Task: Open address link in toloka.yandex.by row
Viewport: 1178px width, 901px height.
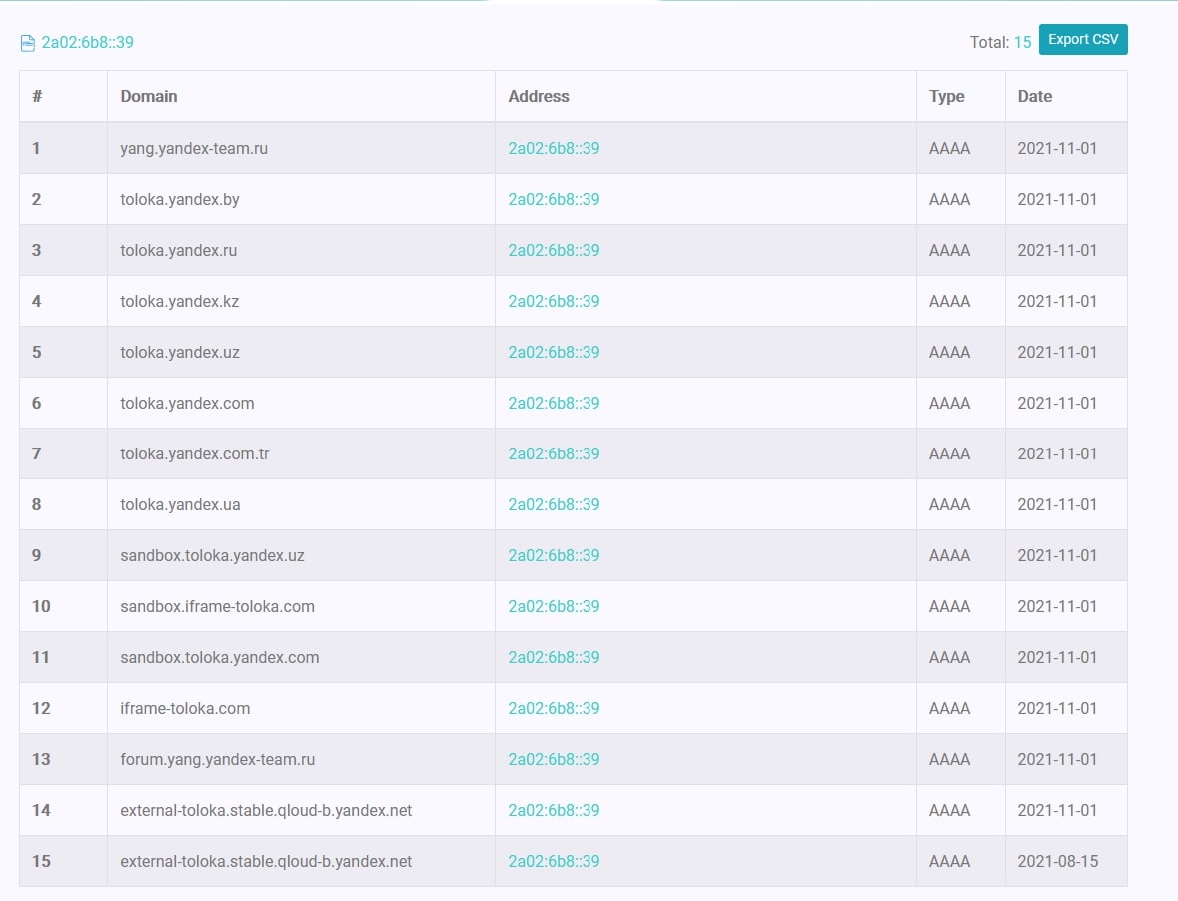Action: (x=554, y=199)
